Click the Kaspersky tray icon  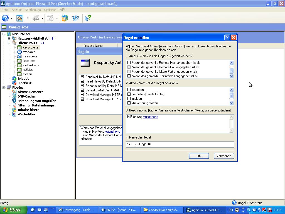[x=264, y=210]
